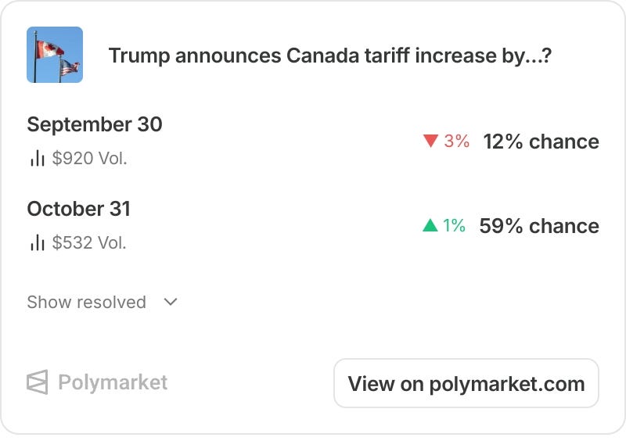Viewport: 626px width, 441px height.
Task: Click the volume bars icon beside $532 Vol.
Action: (37, 242)
